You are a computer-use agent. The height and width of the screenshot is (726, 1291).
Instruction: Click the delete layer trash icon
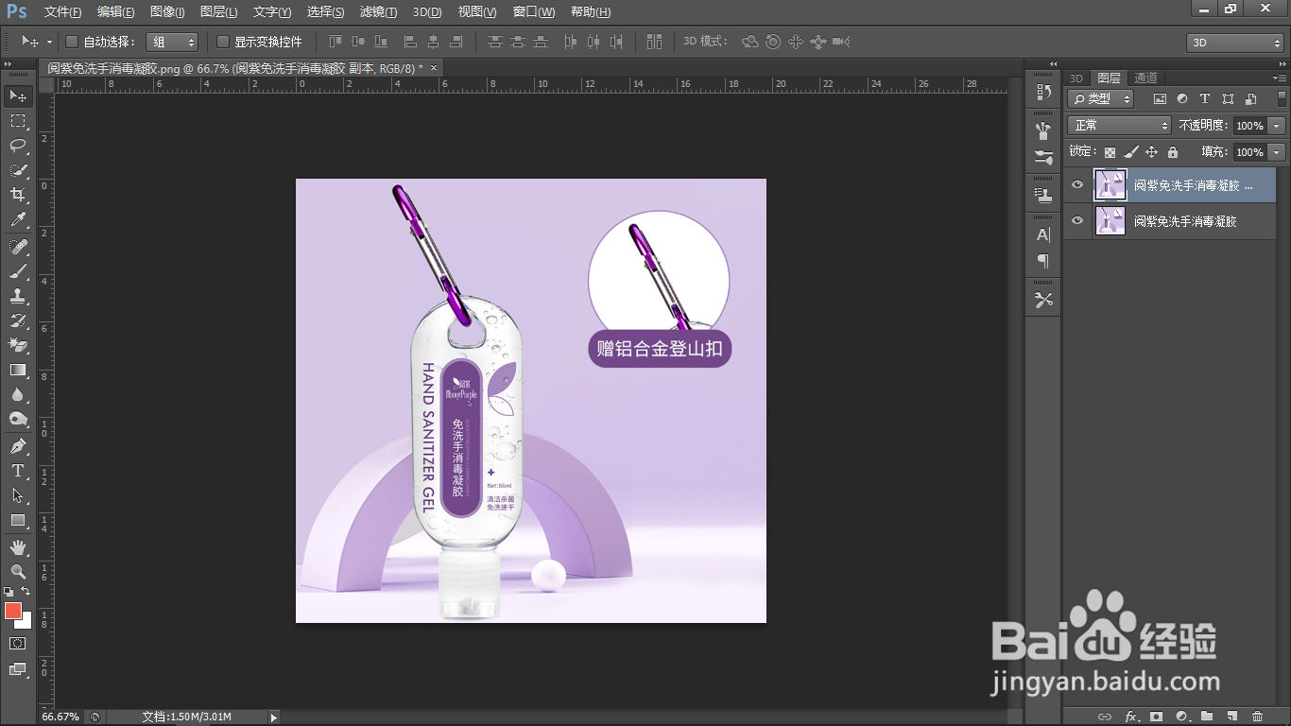(x=1256, y=717)
